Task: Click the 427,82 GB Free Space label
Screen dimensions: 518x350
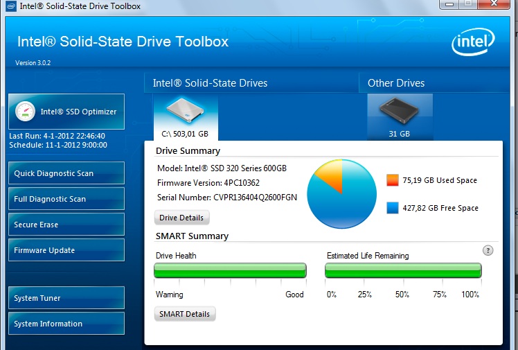Action: (x=440, y=208)
